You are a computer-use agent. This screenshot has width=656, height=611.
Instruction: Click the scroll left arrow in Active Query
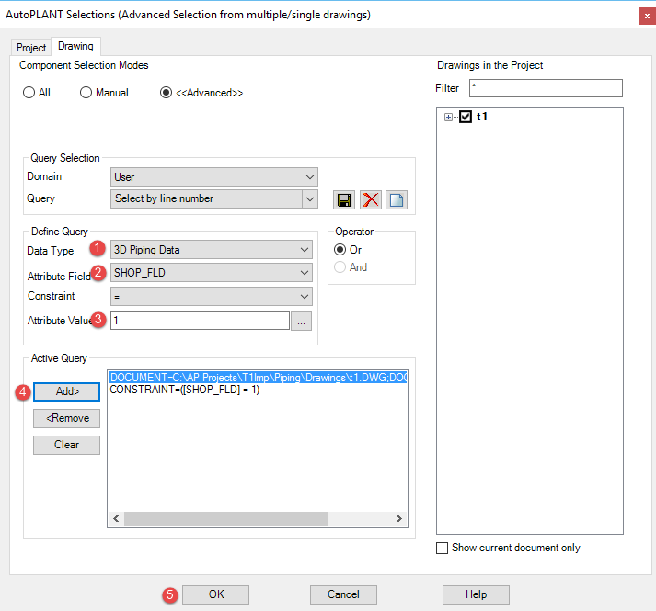[116, 518]
